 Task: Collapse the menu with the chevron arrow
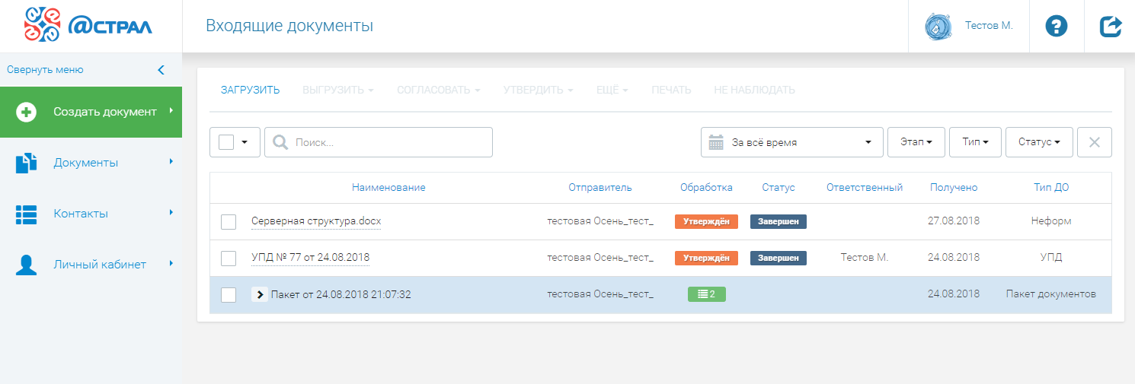(x=161, y=70)
